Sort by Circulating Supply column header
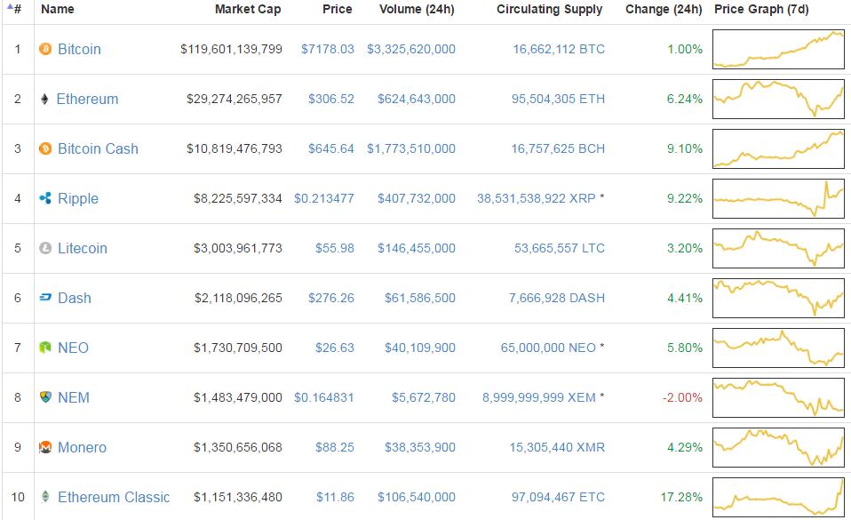The image size is (851, 520). [549, 10]
